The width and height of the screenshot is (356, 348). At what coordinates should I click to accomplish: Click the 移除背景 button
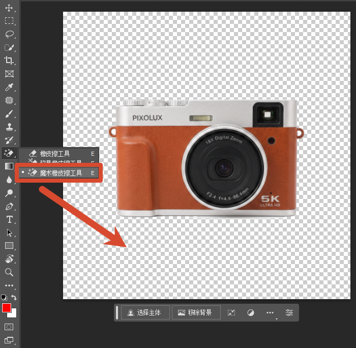[x=196, y=312]
